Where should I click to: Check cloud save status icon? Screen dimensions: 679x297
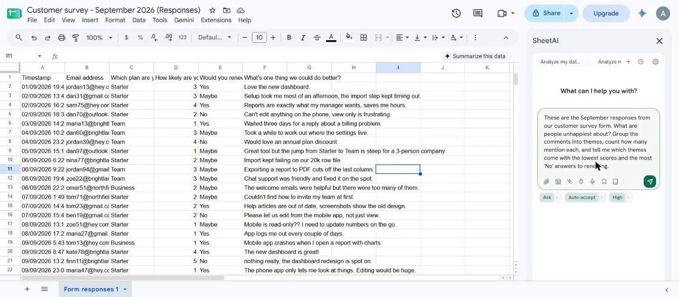click(x=240, y=10)
